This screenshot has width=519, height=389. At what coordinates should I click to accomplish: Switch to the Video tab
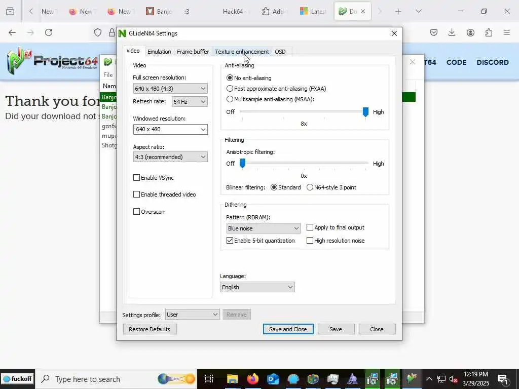click(x=133, y=51)
